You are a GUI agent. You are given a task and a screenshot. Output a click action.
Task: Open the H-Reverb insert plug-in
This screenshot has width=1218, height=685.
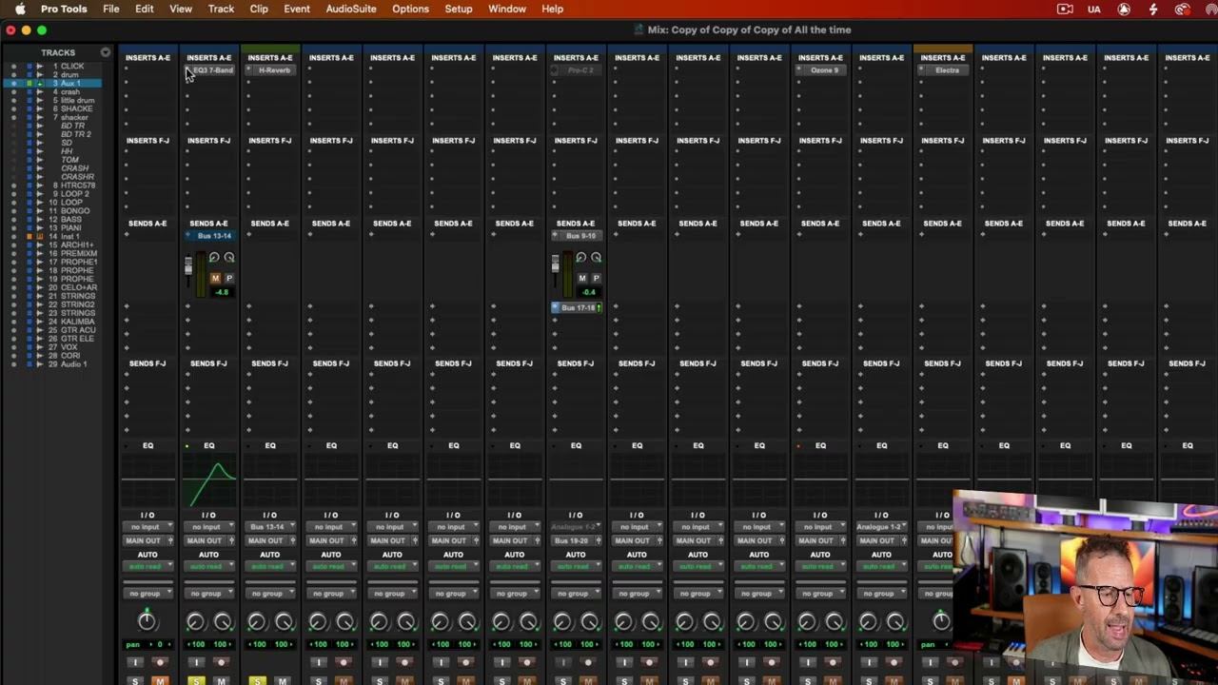(274, 70)
